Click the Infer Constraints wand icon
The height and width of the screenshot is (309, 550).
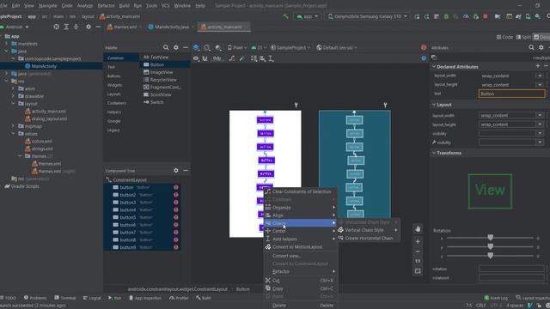(x=242, y=58)
